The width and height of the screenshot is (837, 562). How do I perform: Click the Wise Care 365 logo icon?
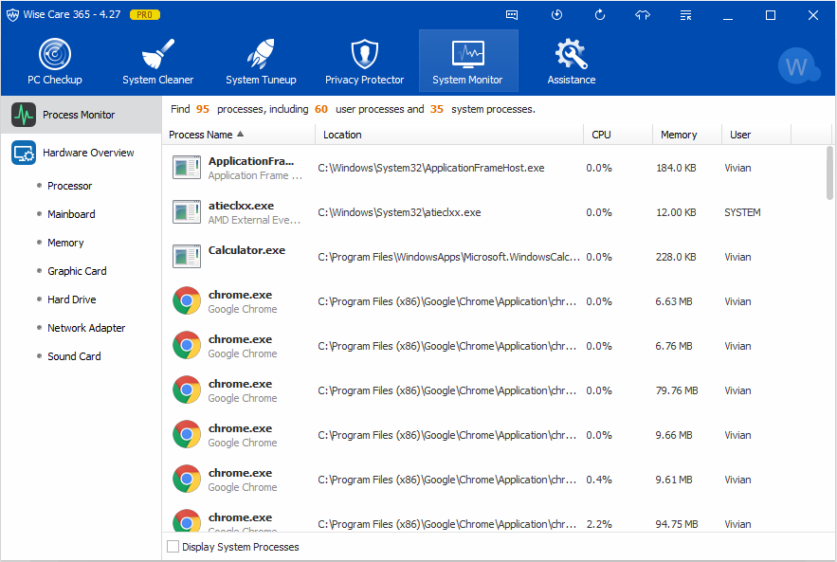[x=12, y=15]
